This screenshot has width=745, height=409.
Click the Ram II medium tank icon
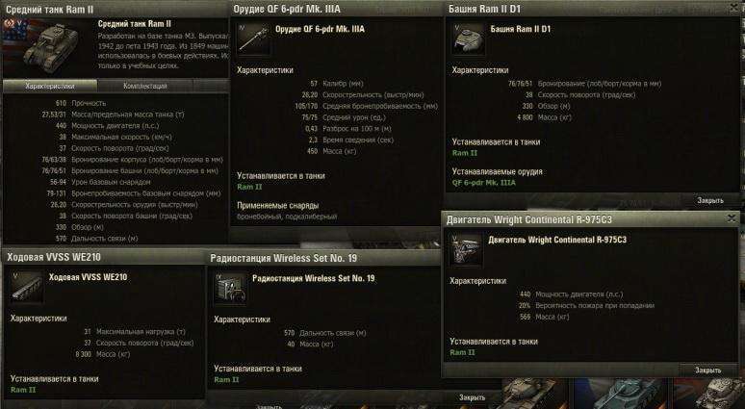point(50,47)
